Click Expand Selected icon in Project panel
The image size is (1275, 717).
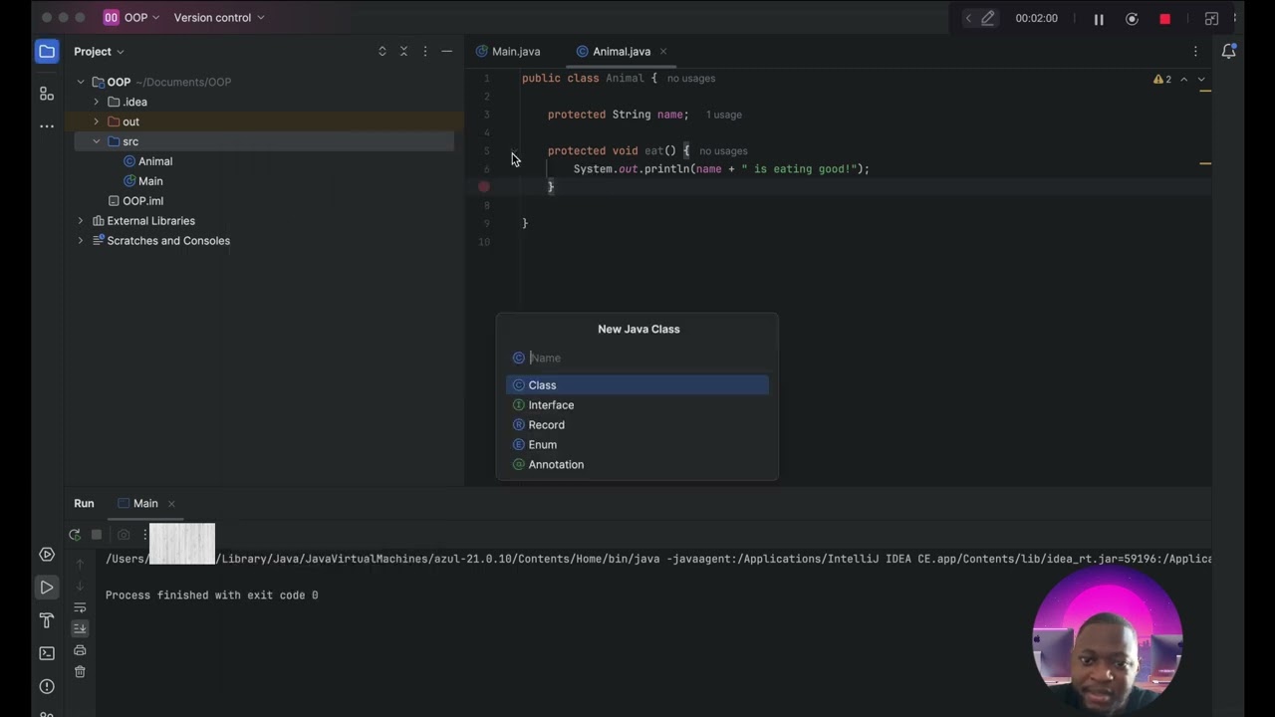click(x=382, y=52)
